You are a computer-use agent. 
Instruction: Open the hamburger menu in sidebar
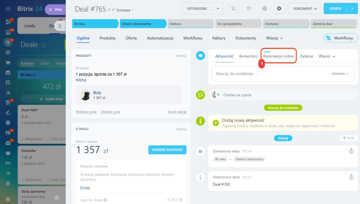click(8, 9)
